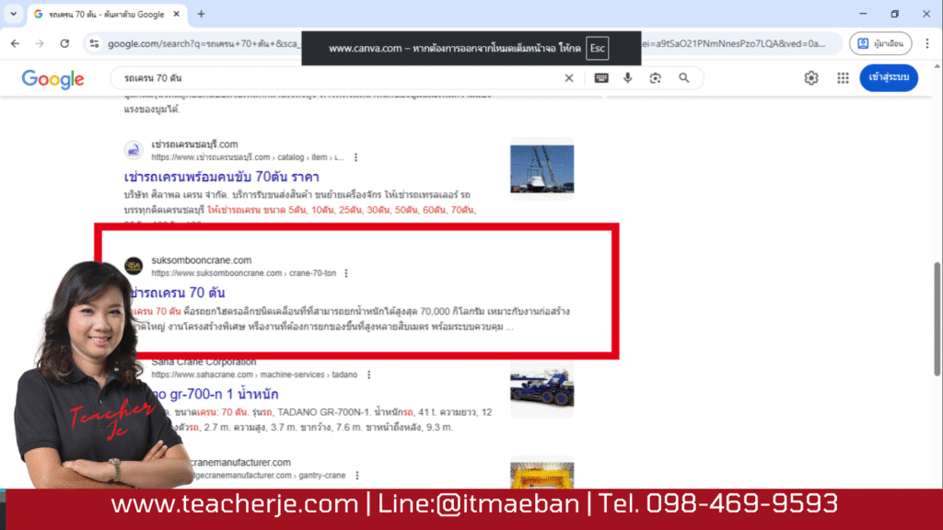943x530 pixels.
Task: Search by image with the Lens icon
Action: coord(655,78)
